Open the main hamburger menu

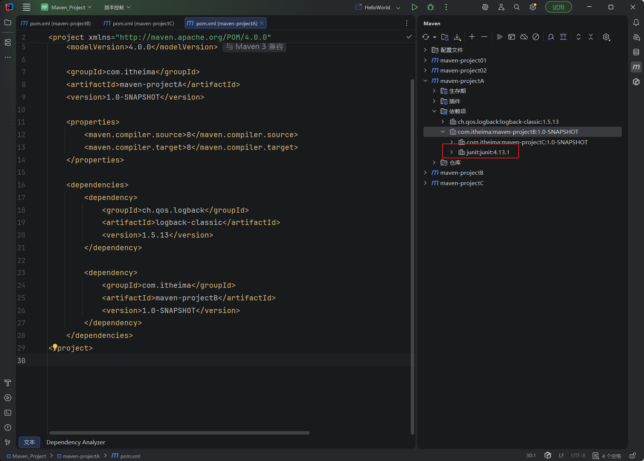click(26, 7)
